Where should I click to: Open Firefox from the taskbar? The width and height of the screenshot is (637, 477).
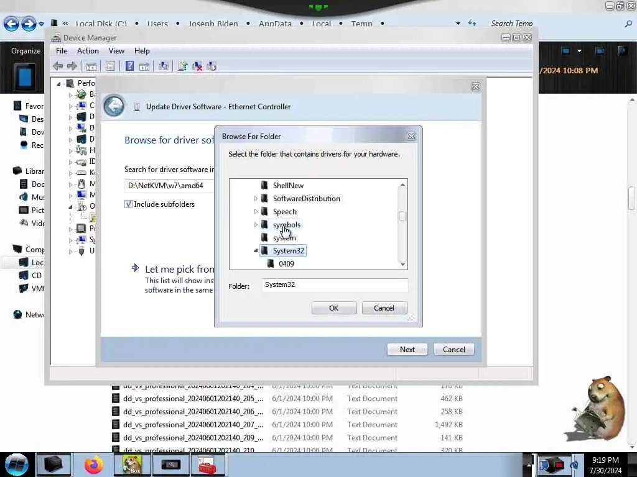pos(94,465)
